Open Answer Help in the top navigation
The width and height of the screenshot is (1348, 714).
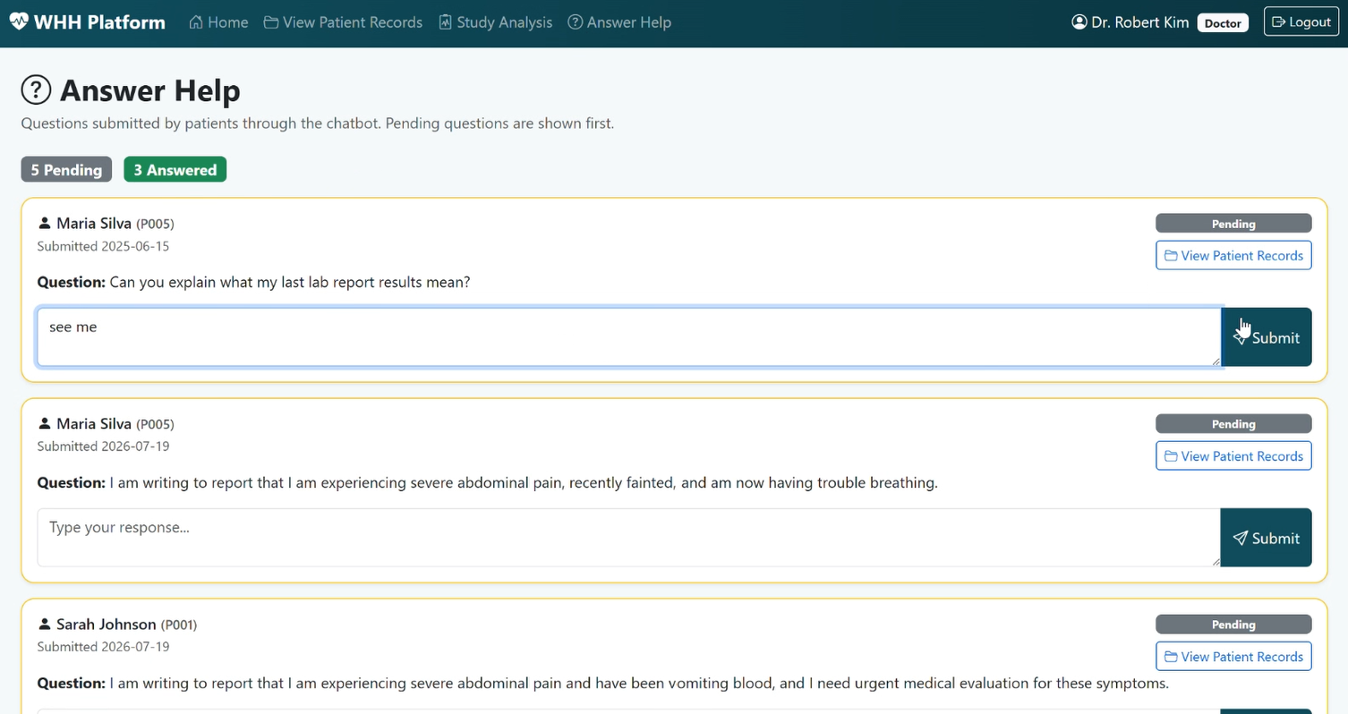(619, 22)
